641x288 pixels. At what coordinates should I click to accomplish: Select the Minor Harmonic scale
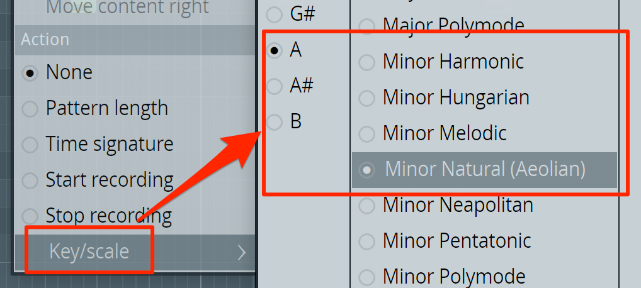point(484,62)
